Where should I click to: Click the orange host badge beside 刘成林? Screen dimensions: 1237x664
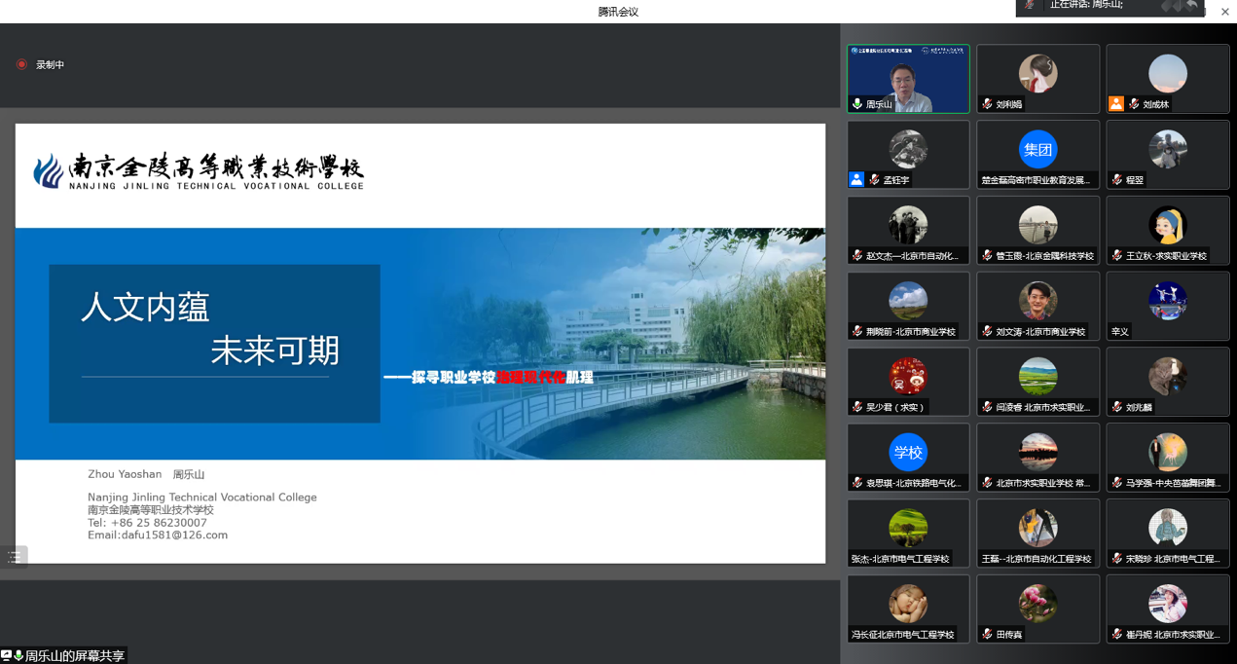[1116, 104]
